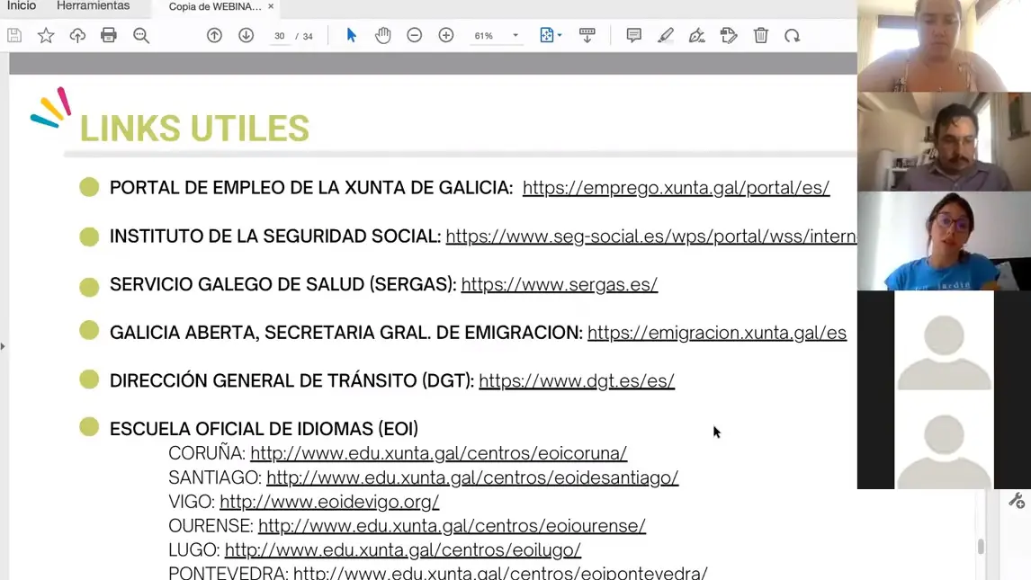
Task: Click the cloud upload icon
Action: tap(77, 35)
